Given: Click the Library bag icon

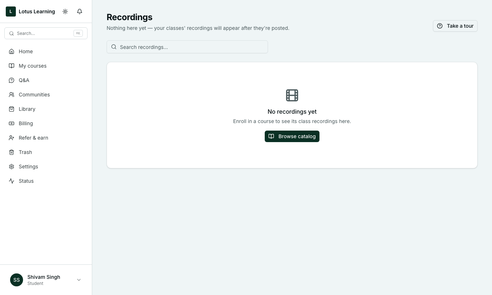Looking at the screenshot, I should (x=12, y=109).
